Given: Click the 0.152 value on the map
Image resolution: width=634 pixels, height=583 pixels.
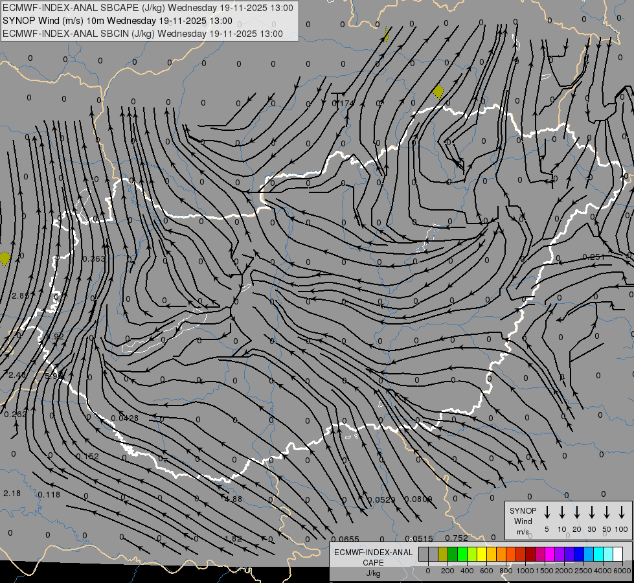Looking at the screenshot, I should click(x=87, y=457).
